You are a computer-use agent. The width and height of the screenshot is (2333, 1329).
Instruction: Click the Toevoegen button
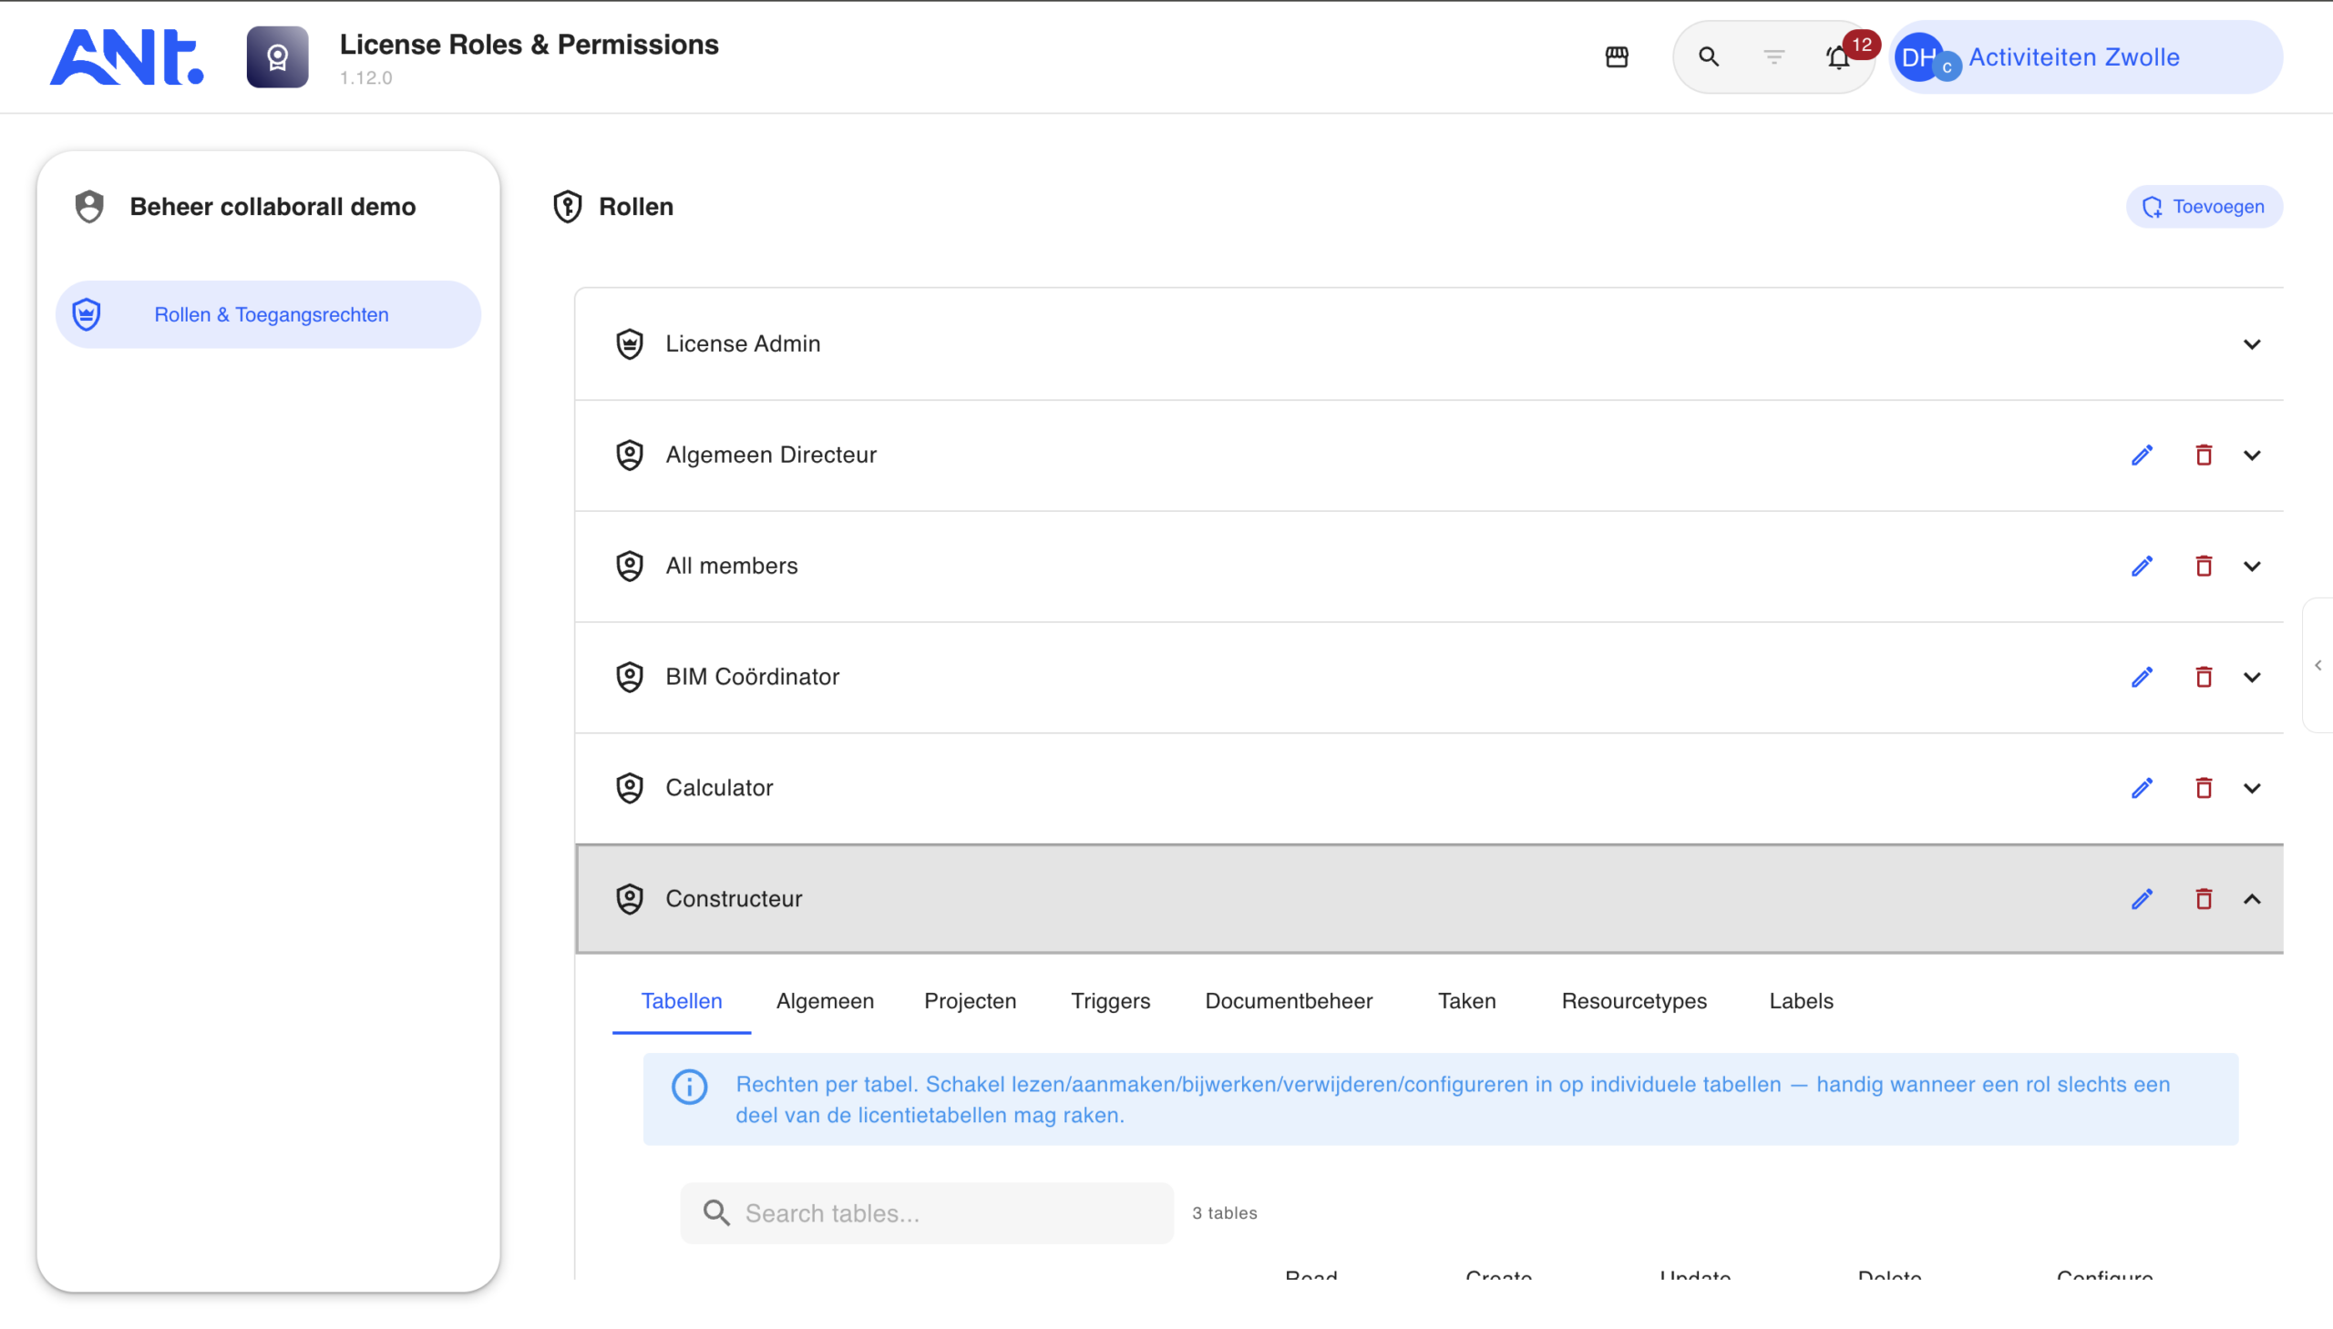pos(2204,206)
